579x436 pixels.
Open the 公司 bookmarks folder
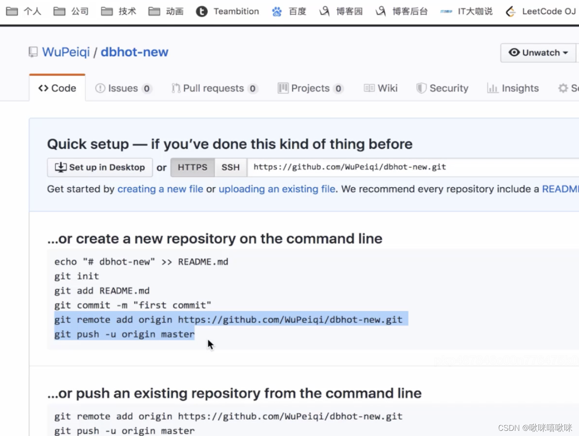[x=71, y=11]
